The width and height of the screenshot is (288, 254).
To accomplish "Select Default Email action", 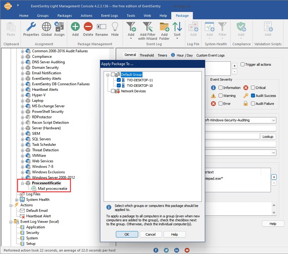I will point(37,211).
